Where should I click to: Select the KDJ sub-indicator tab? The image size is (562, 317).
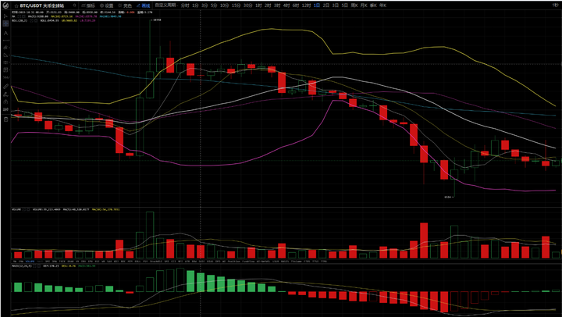point(116,262)
